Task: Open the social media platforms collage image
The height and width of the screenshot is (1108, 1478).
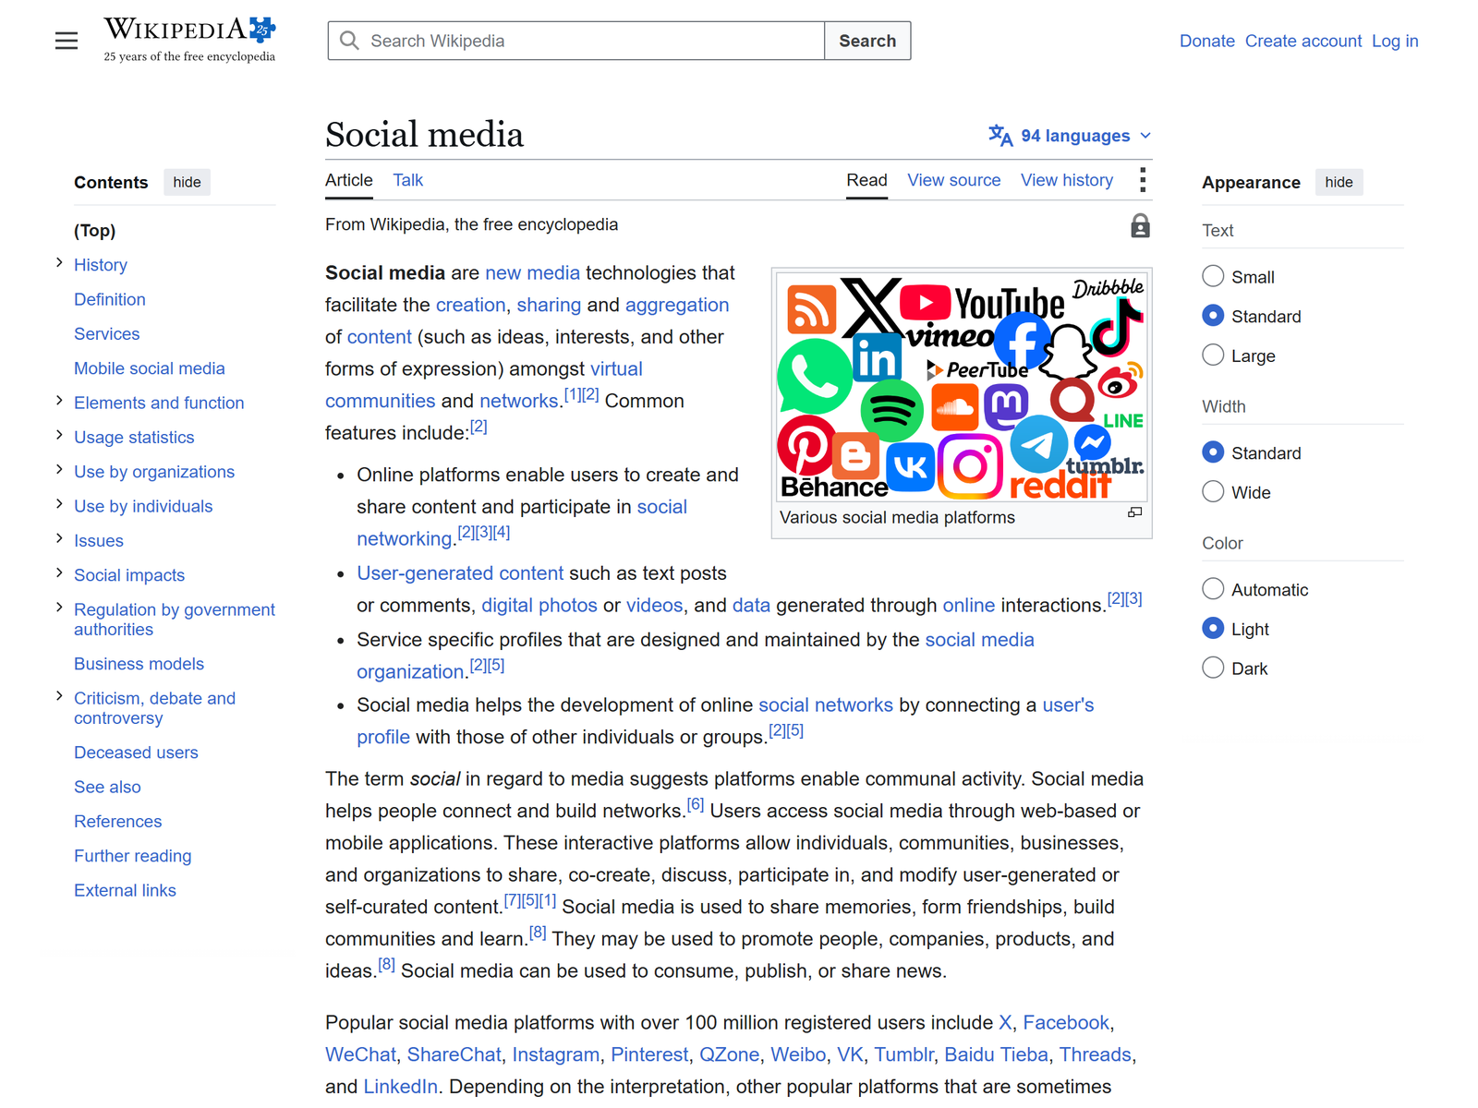Action: pos(962,386)
